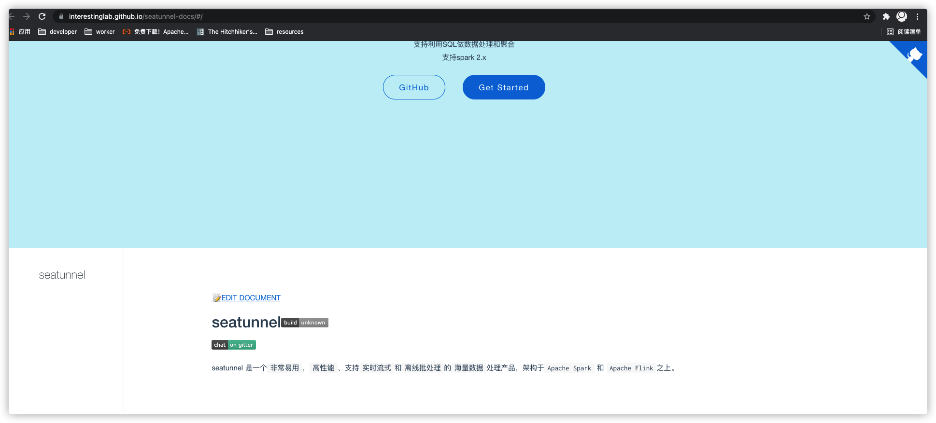936x423 pixels.
Task: Click the lock icon in the address bar
Action: click(x=61, y=16)
